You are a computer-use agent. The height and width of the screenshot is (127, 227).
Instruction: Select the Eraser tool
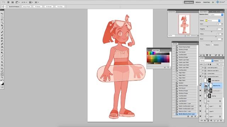click(x=2, y=44)
